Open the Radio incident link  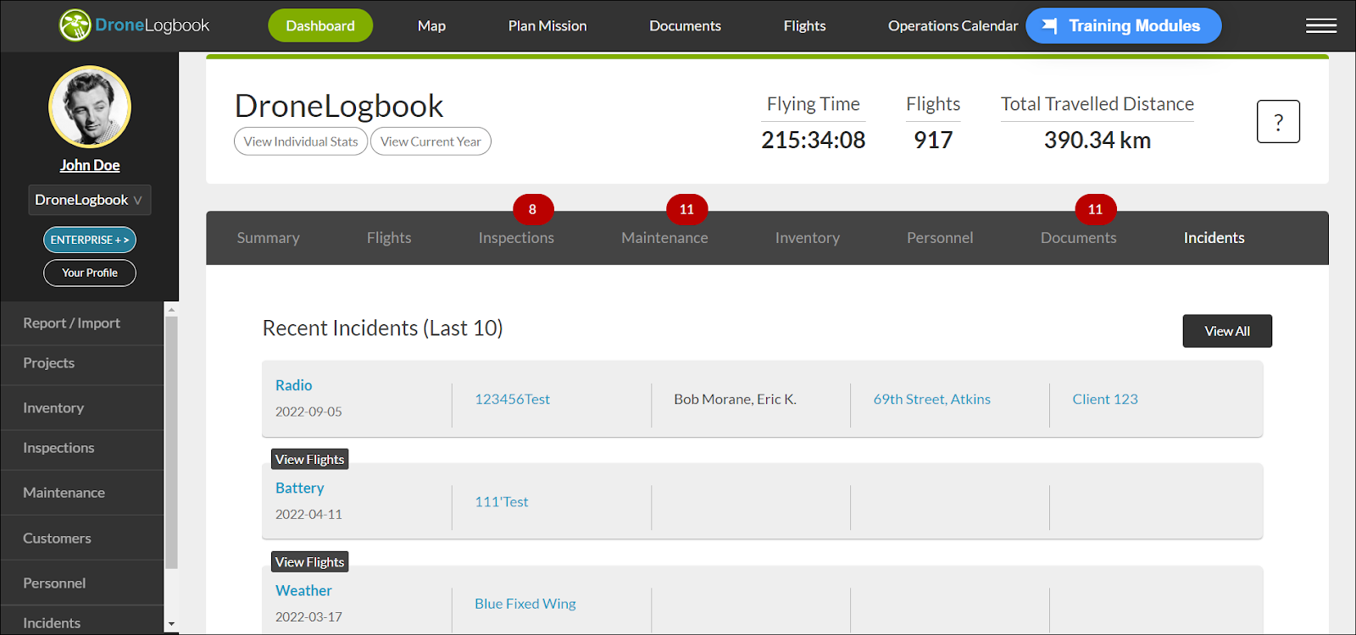[x=294, y=385]
